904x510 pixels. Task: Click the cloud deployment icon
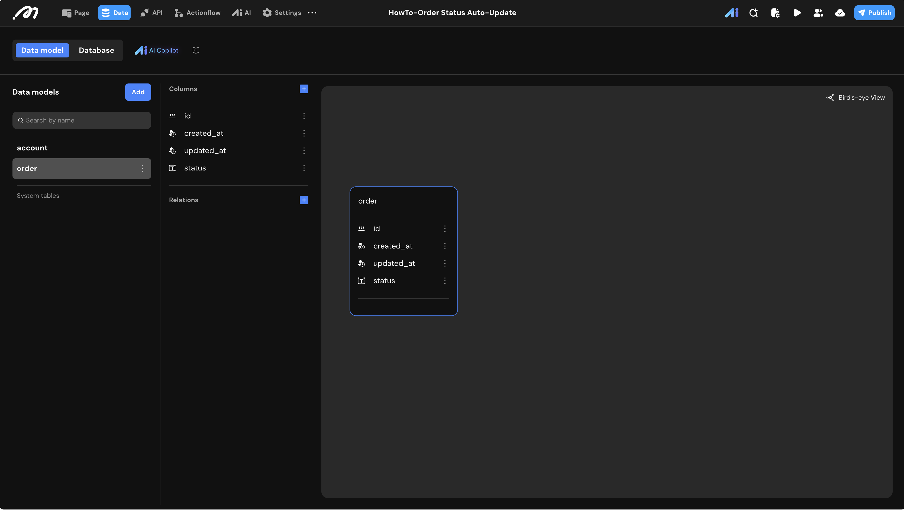(840, 13)
